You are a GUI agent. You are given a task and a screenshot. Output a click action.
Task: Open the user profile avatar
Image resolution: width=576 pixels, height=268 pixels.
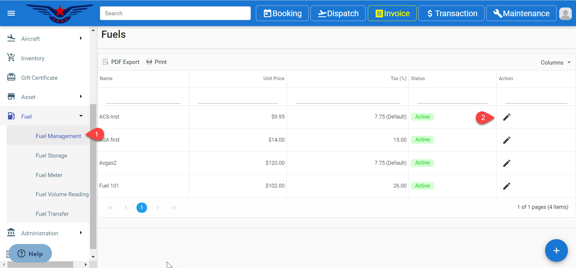[x=565, y=14]
